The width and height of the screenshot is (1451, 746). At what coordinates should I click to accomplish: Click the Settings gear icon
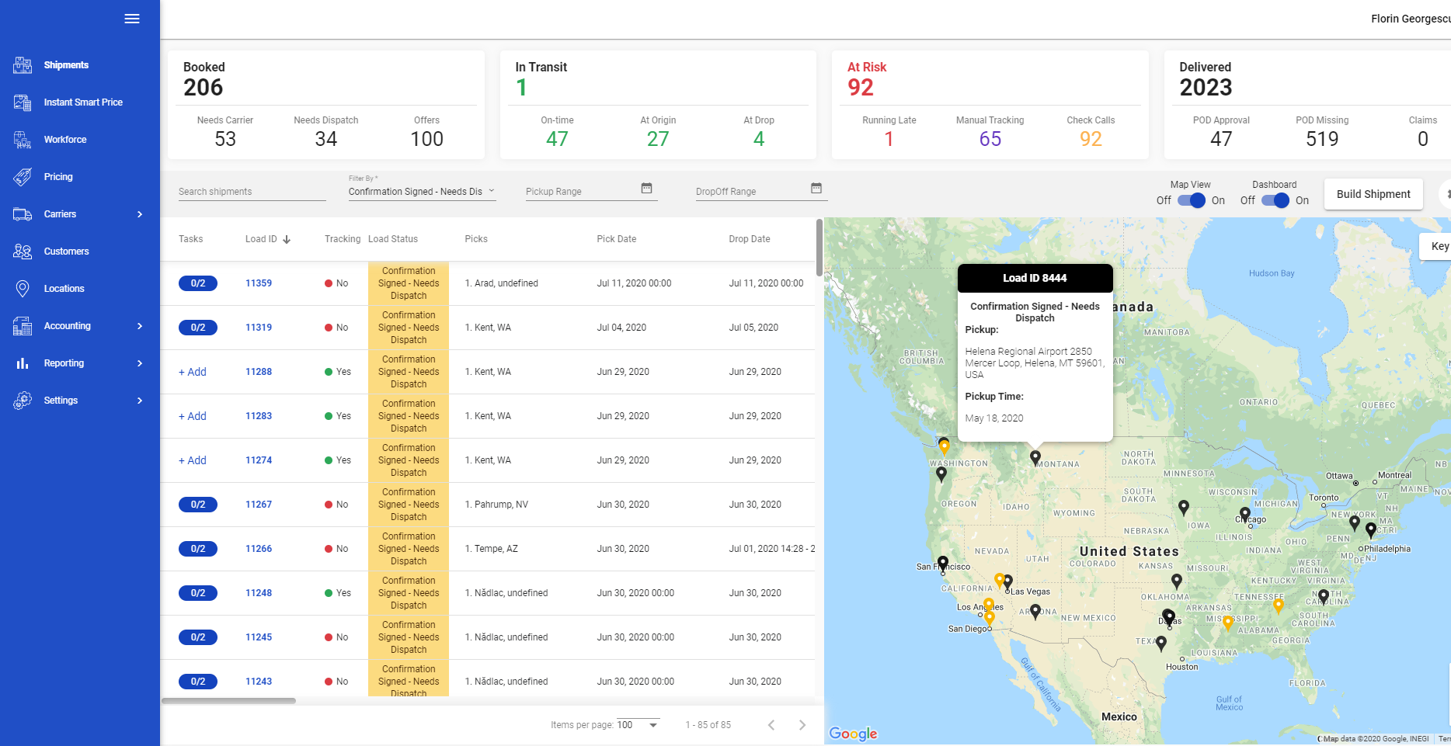(23, 401)
